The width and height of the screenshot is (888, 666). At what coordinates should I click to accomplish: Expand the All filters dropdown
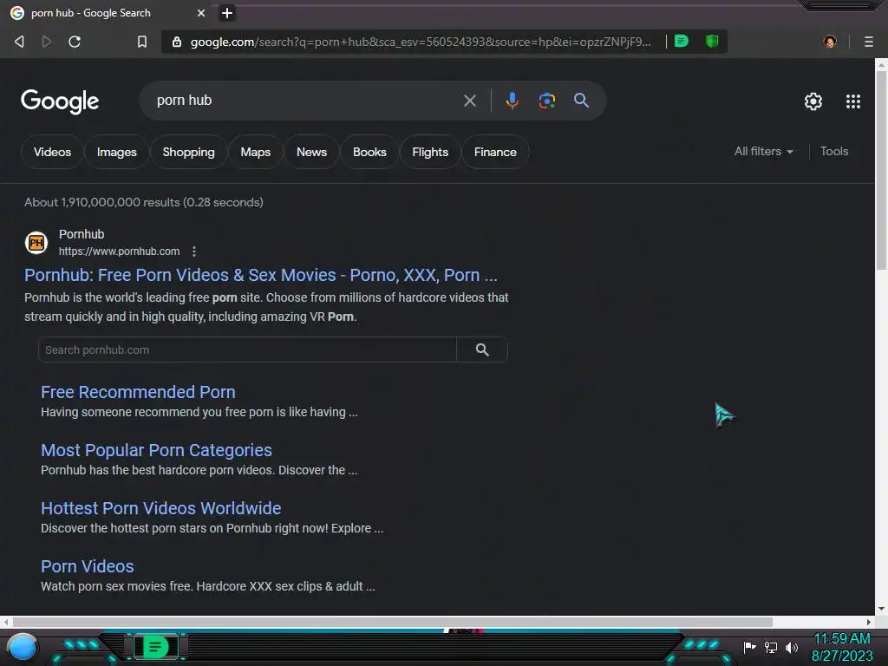763,151
